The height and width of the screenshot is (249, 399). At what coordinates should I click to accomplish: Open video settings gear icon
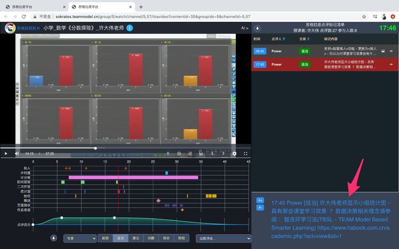click(x=234, y=153)
